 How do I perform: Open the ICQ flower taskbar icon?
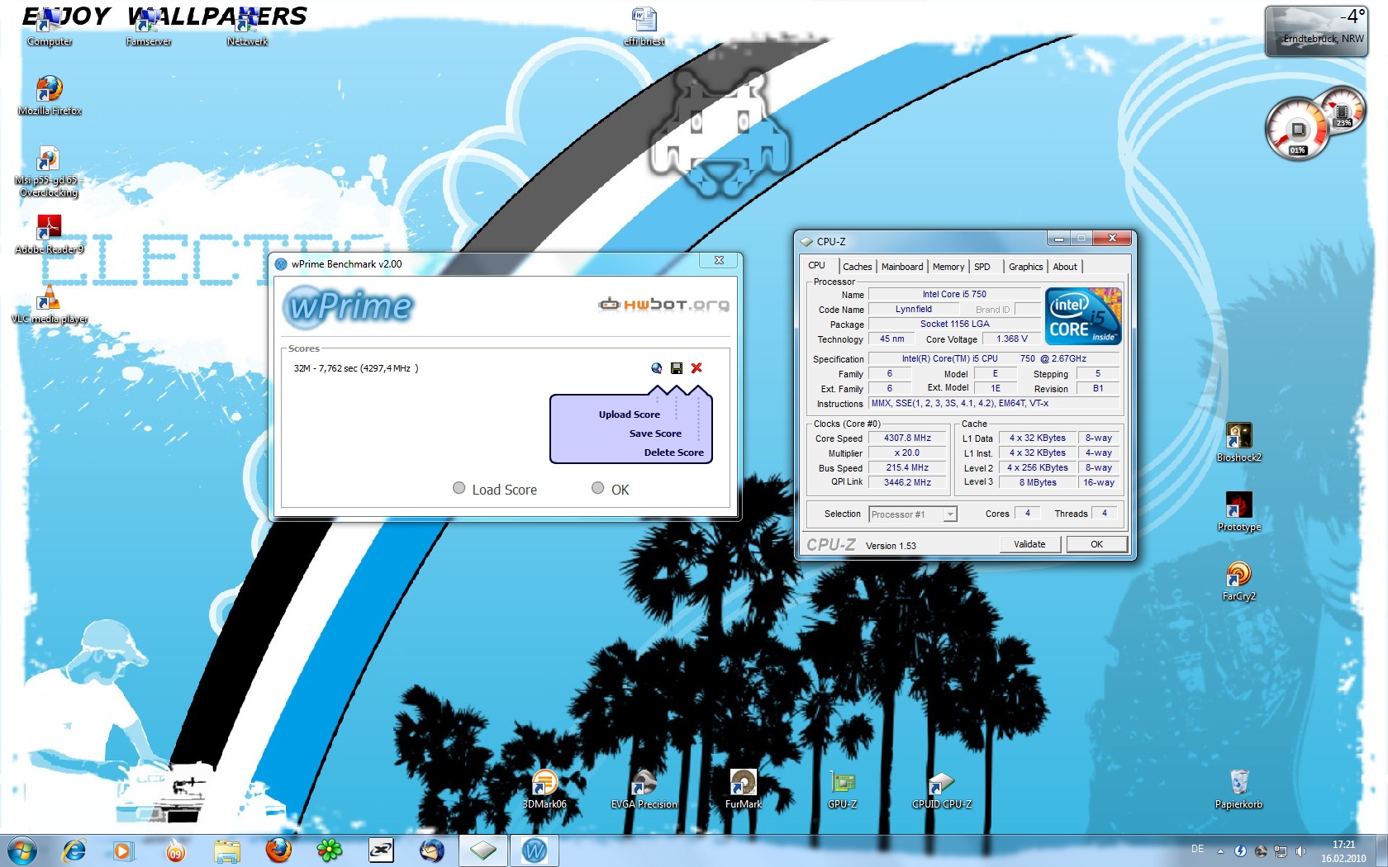330,850
